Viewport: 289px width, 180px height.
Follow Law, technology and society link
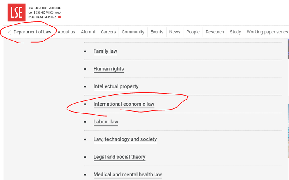pos(125,139)
